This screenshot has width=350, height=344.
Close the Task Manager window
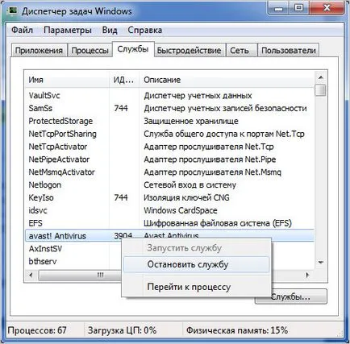[x=327, y=9]
